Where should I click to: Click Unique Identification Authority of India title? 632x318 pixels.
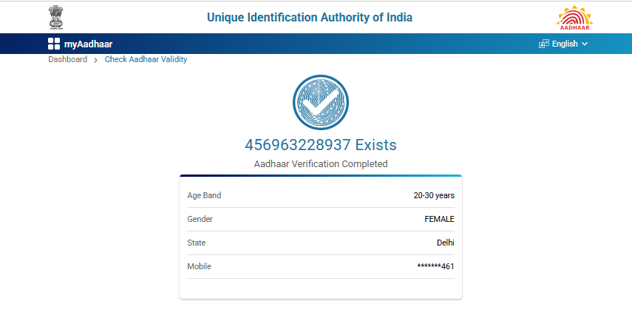[x=310, y=17]
